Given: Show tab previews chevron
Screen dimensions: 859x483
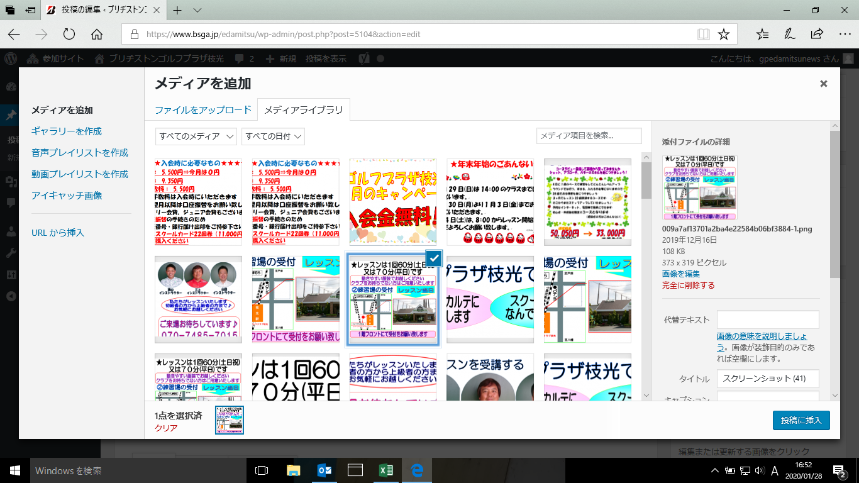Looking at the screenshot, I should click(x=197, y=11).
